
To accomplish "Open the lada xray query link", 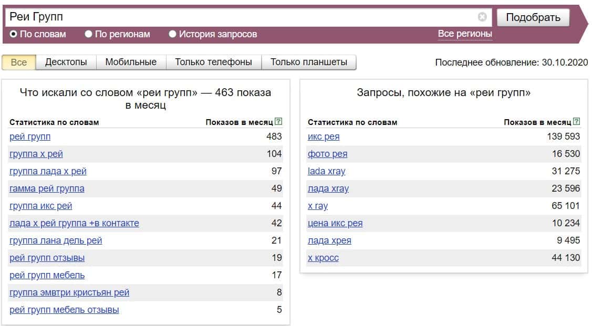I will (326, 171).
